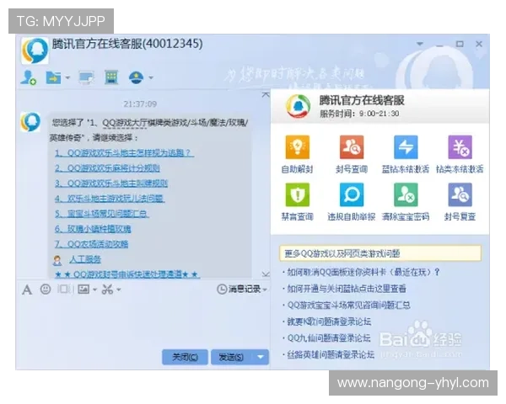The width and height of the screenshot is (506, 404).
Task: Expand arrow beside scissors screenshot icon
Action: click(119, 290)
